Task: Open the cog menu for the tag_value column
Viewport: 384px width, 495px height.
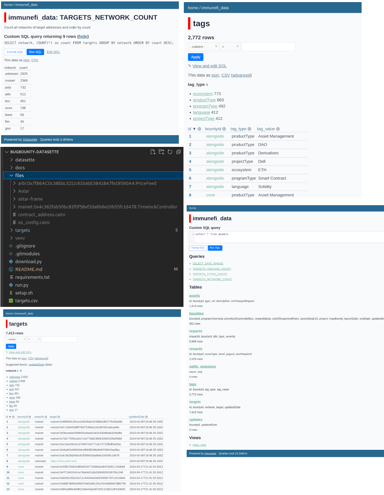Action: tap(278, 129)
